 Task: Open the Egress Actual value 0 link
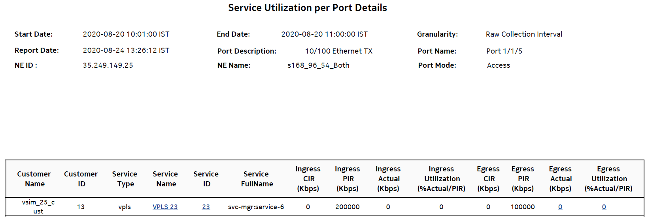pyautogui.click(x=560, y=207)
